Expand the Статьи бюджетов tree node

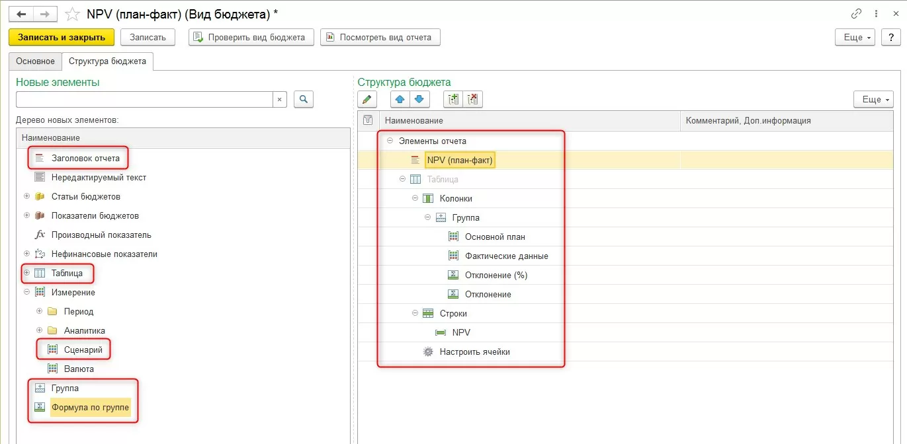click(x=27, y=196)
